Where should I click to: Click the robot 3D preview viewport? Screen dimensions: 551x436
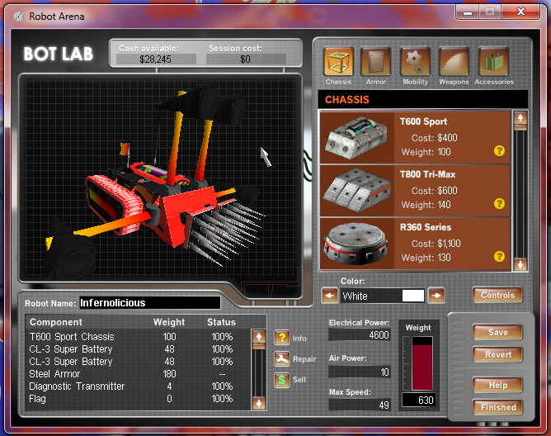click(x=160, y=178)
